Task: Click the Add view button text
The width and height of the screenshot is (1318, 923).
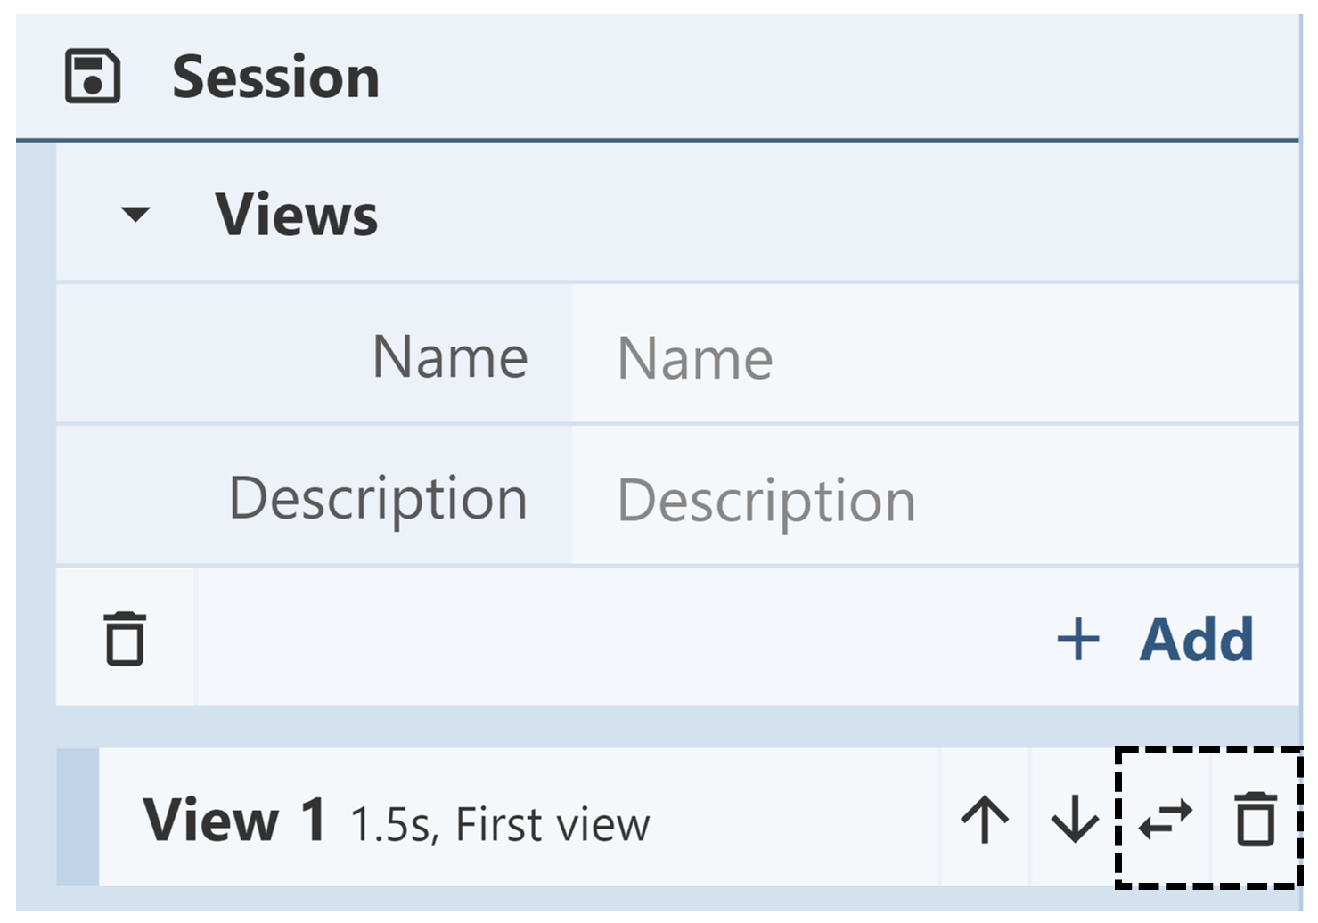Action: click(1196, 640)
